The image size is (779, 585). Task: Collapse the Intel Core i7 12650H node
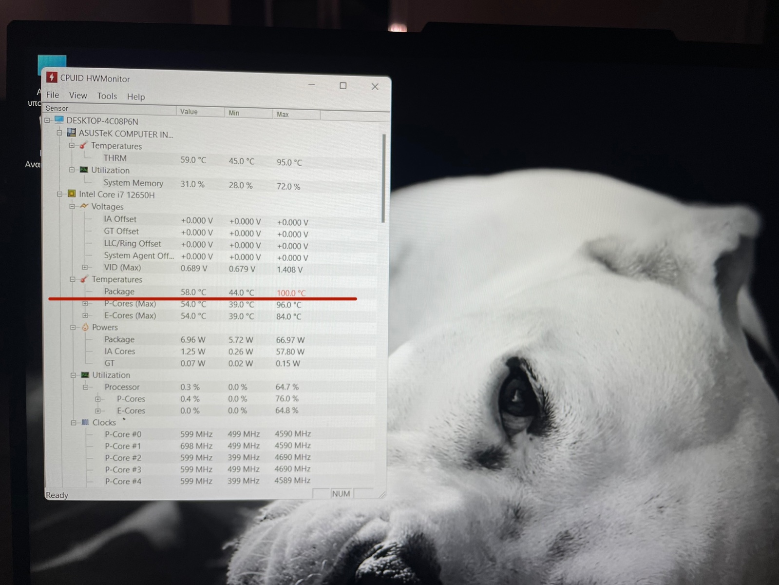59,194
